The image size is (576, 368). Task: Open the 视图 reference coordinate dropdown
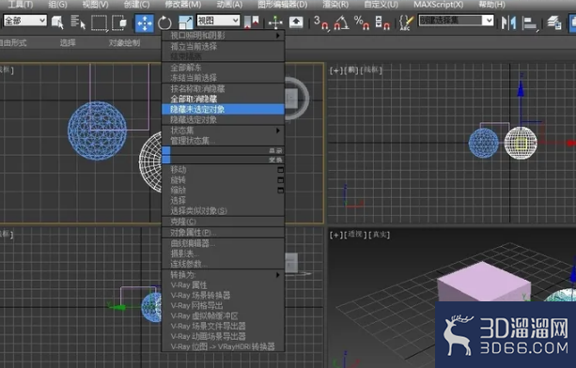pos(218,21)
